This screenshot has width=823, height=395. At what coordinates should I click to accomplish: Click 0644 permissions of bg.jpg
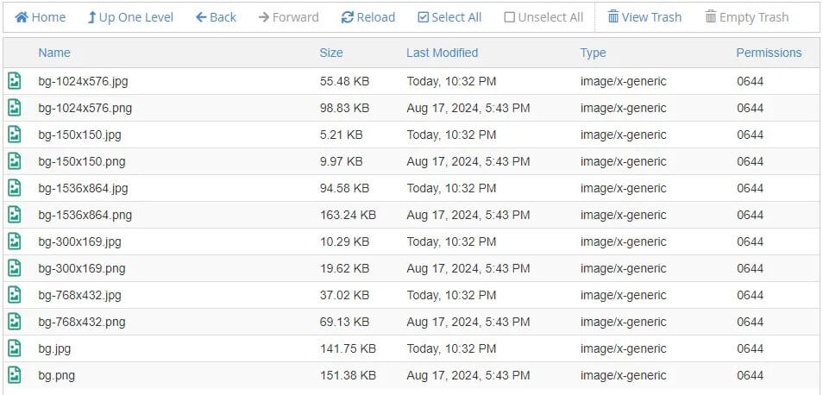[750, 348]
